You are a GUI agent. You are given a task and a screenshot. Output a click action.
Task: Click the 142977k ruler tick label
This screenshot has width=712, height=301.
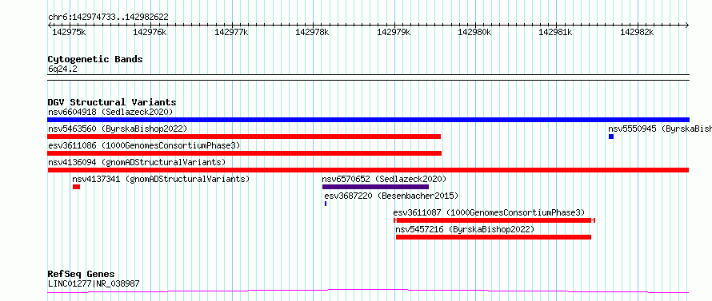point(231,32)
